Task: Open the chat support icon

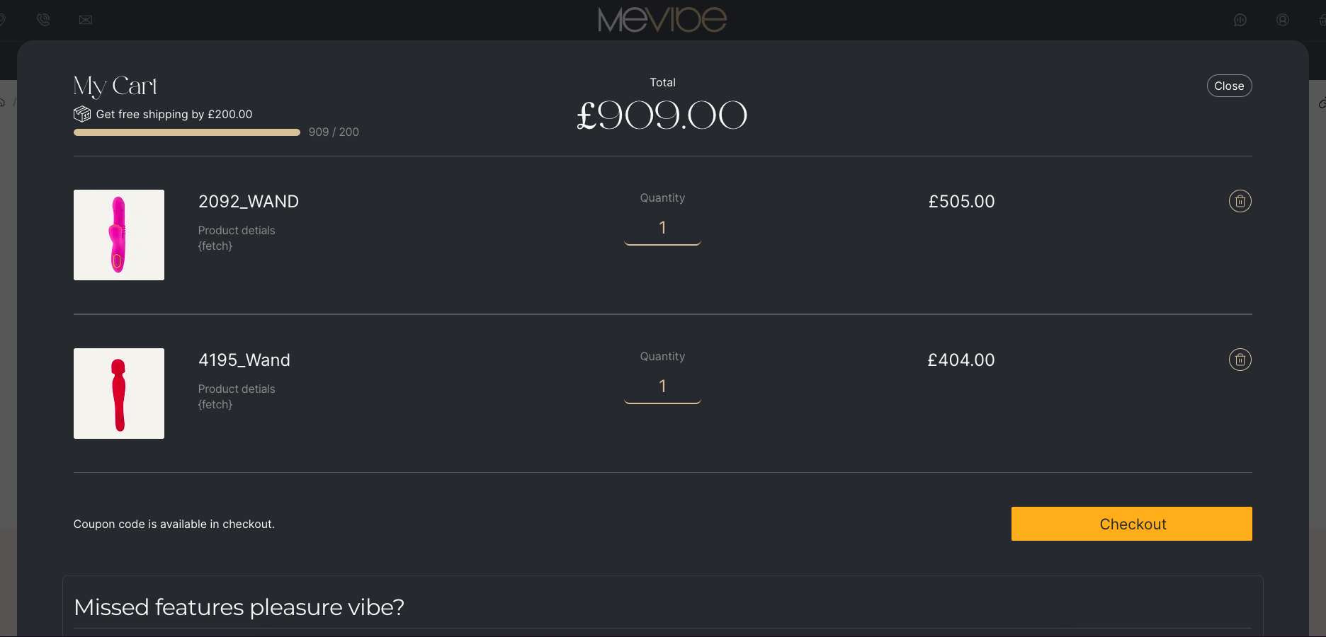Action: point(1240,20)
